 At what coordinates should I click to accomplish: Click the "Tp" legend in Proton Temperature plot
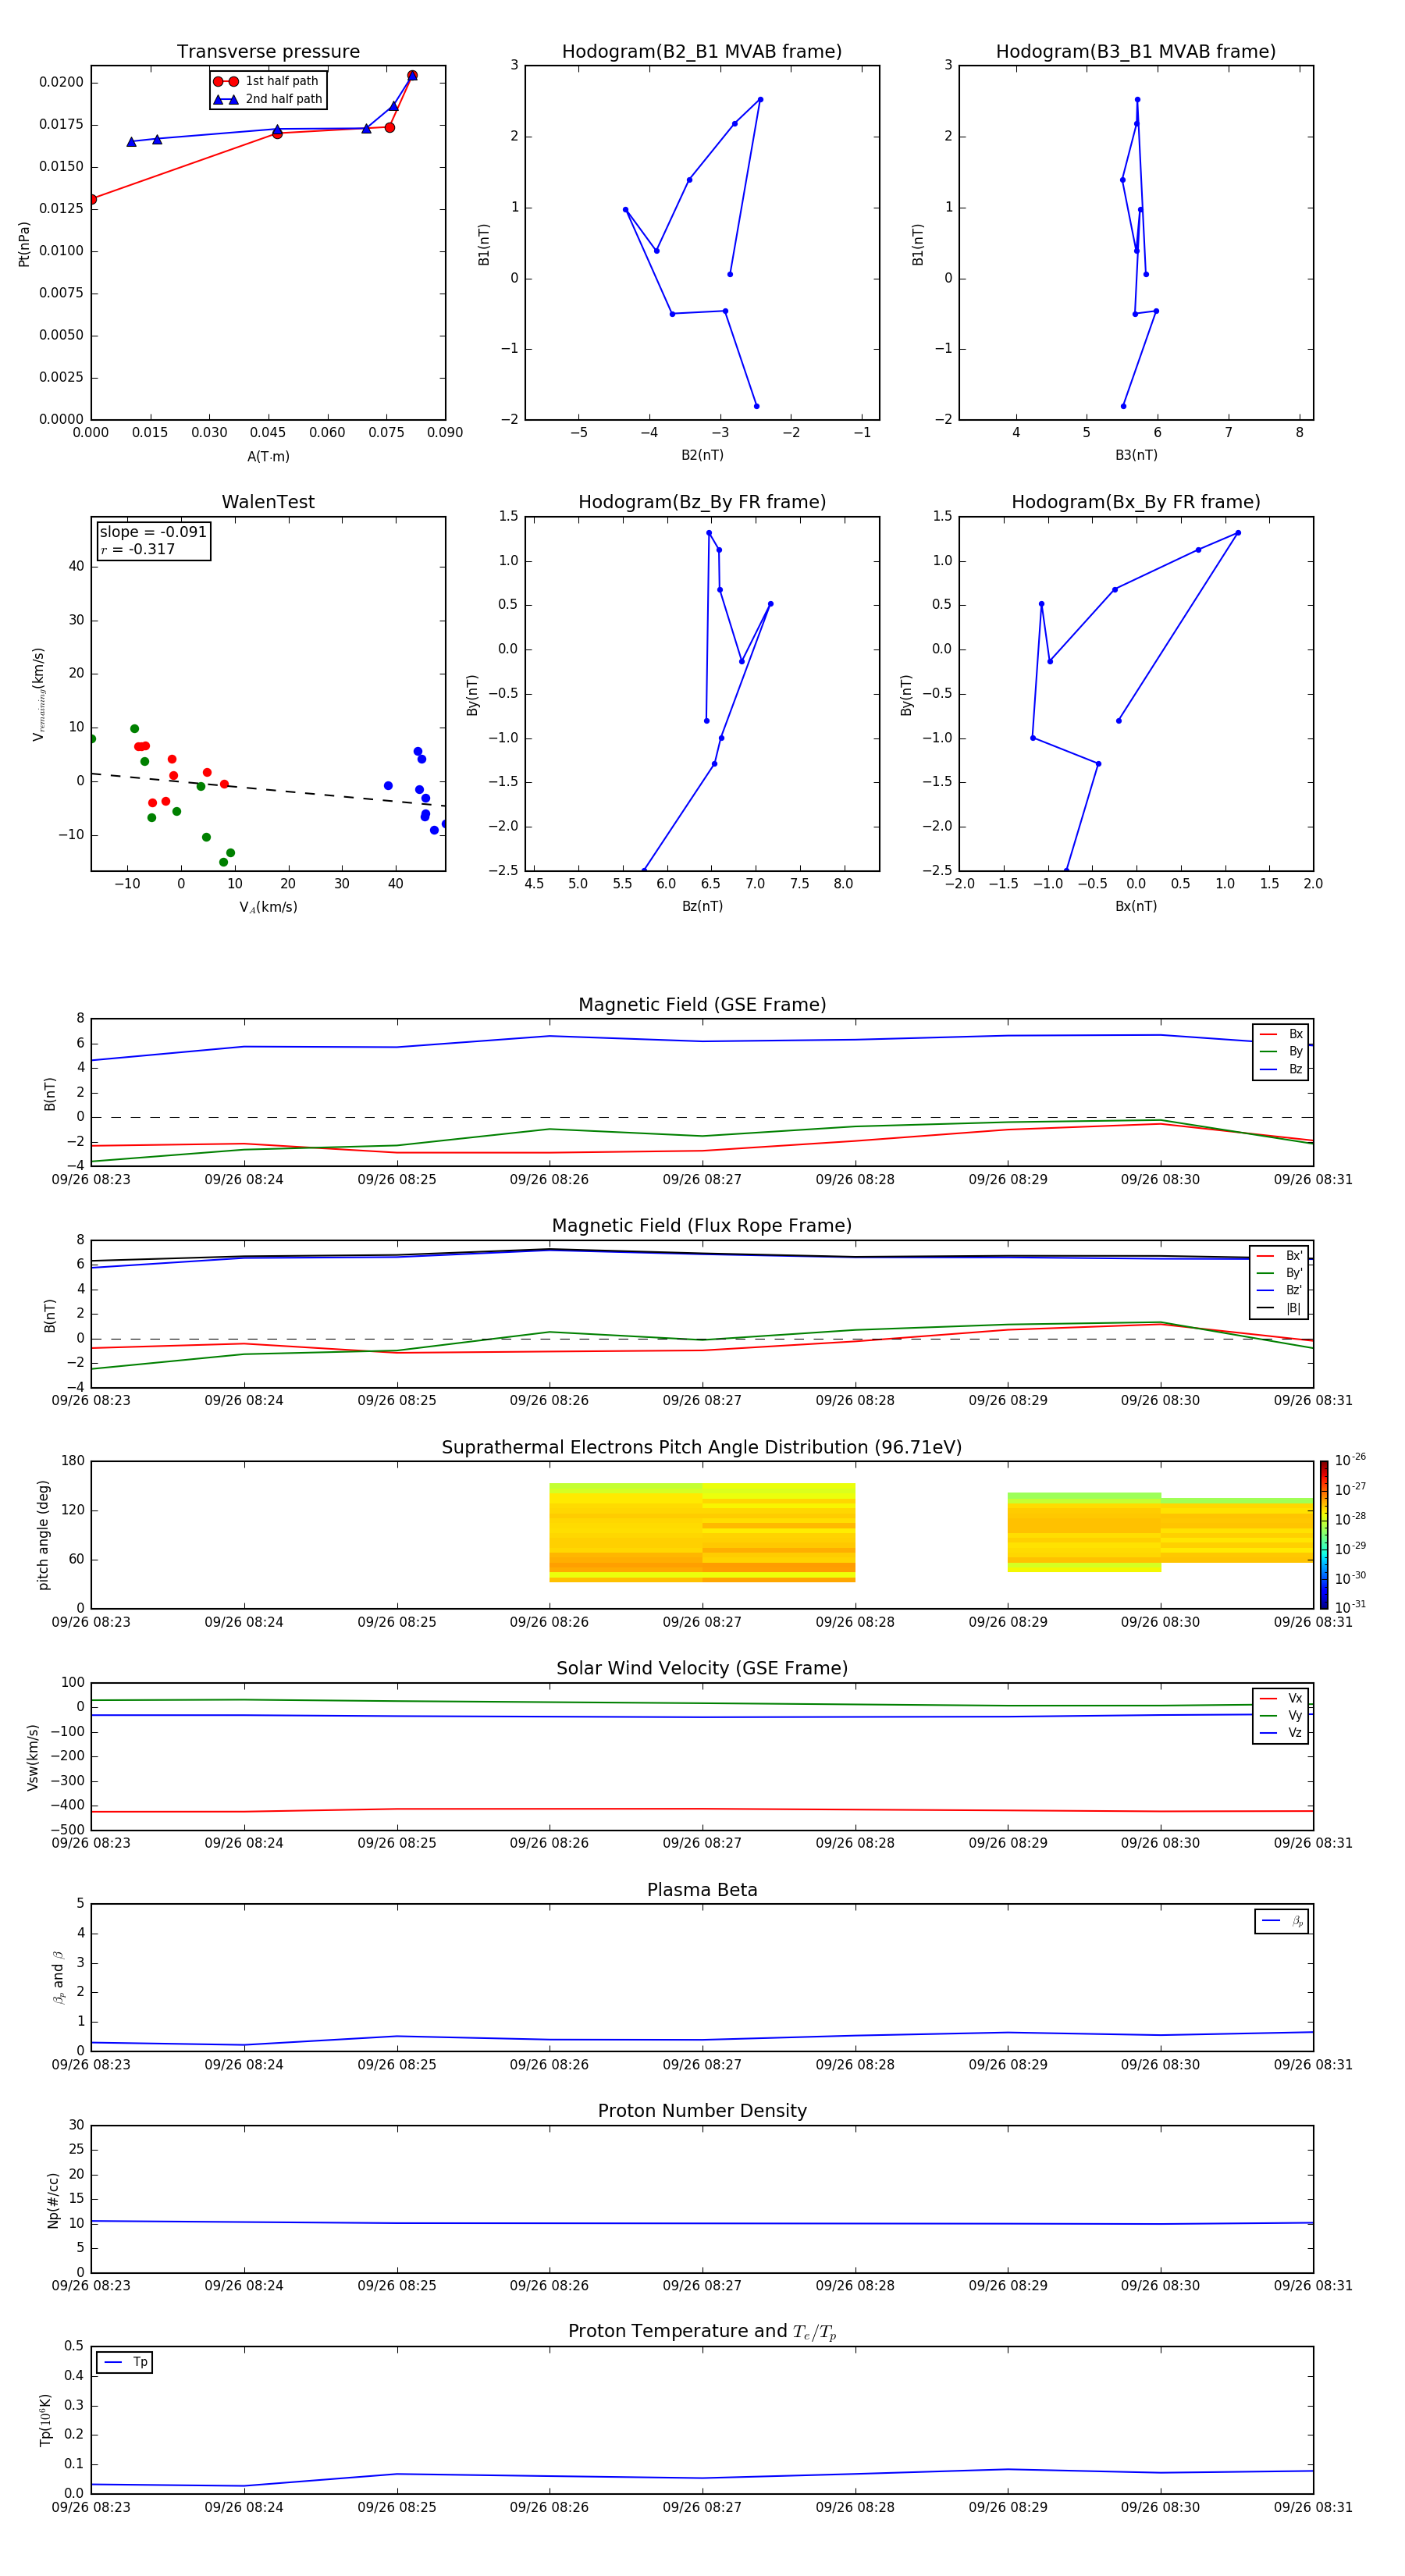tap(124, 2362)
